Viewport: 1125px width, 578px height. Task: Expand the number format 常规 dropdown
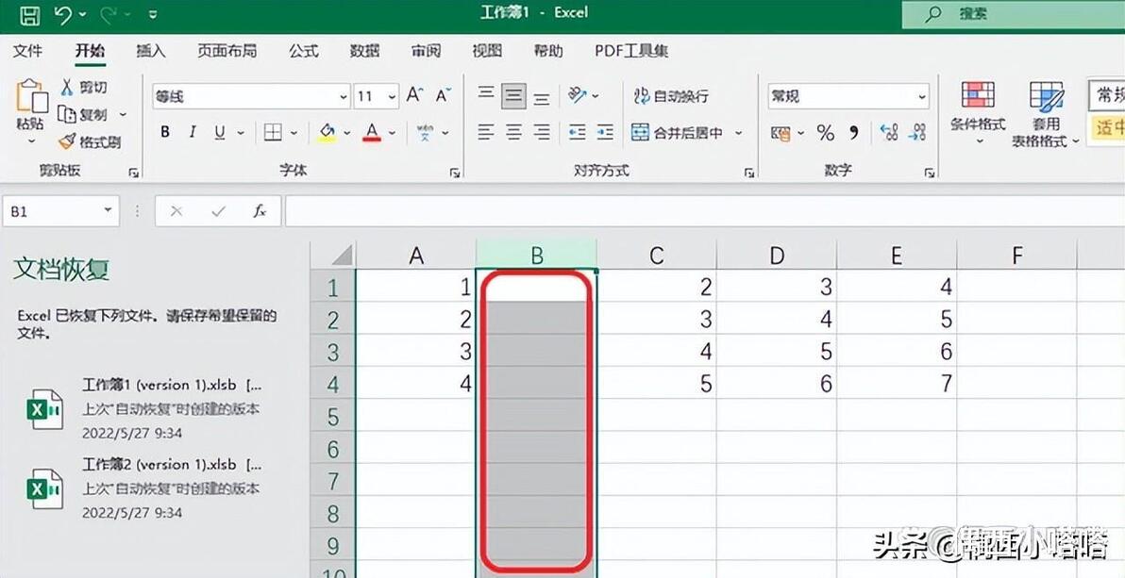pyautogui.click(x=922, y=96)
